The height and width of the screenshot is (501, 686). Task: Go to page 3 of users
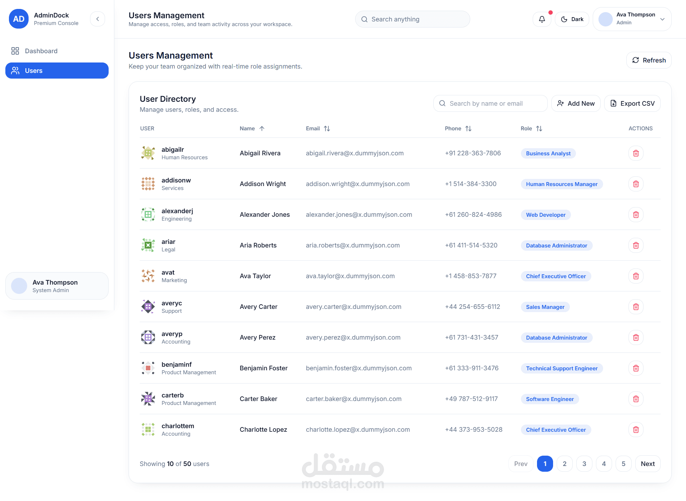(584, 464)
